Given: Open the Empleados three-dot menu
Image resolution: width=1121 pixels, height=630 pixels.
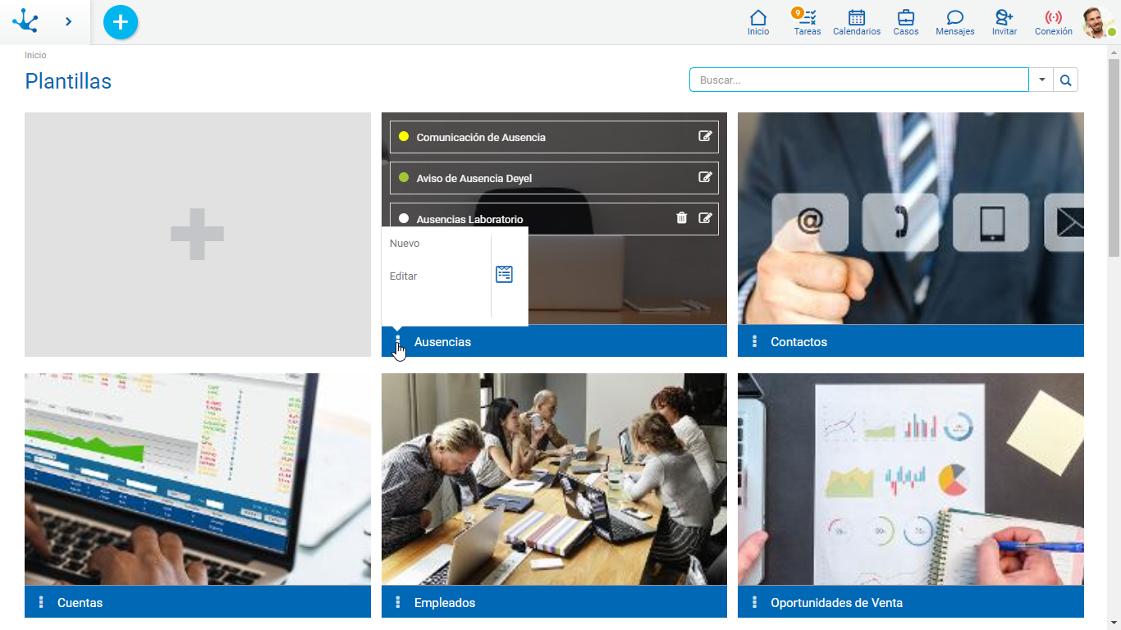Looking at the screenshot, I should tap(398, 602).
